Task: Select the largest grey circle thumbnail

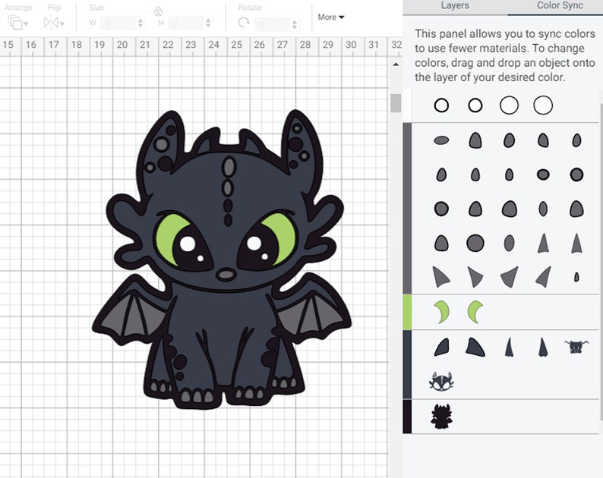Action: click(x=475, y=243)
